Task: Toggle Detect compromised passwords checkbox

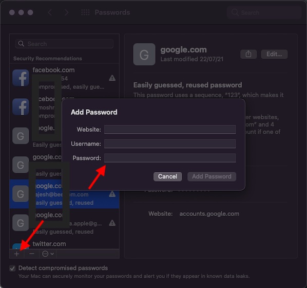Action: [x=12, y=268]
